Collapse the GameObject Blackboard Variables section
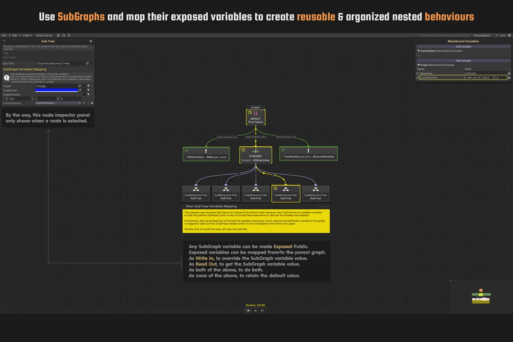The width and height of the screenshot is (513, 342). tap(419, 50)
